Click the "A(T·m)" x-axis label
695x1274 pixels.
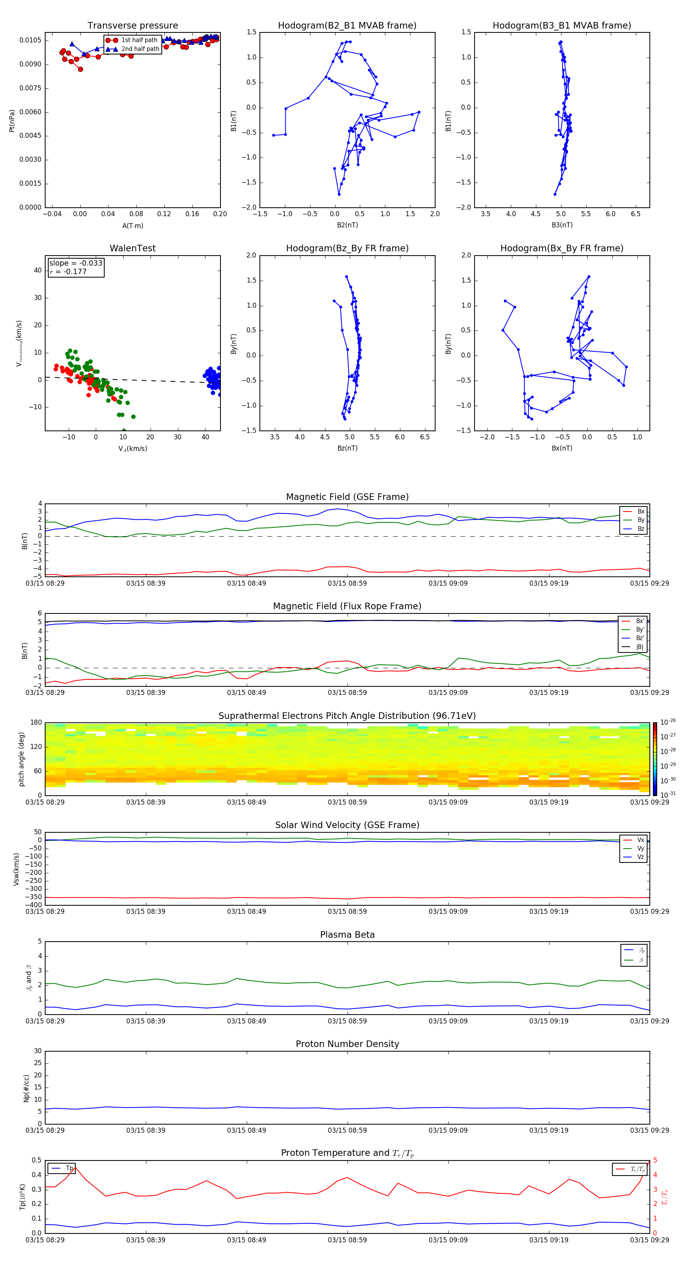tap(132, 226)
